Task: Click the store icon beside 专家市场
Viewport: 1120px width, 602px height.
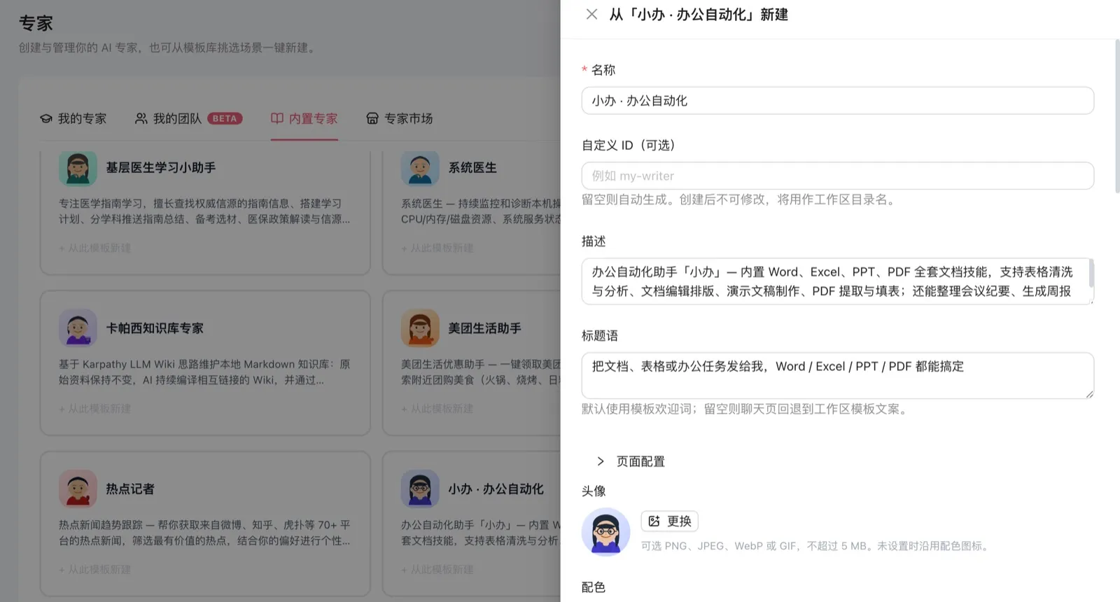Action: pos(372,118)
